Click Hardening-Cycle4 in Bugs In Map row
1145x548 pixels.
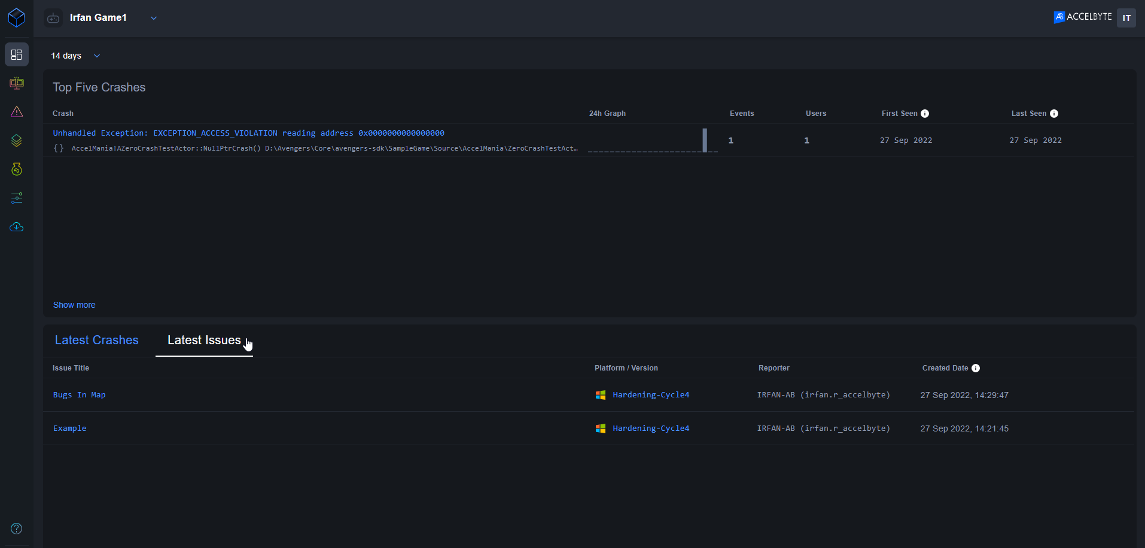tap(651, 395)
